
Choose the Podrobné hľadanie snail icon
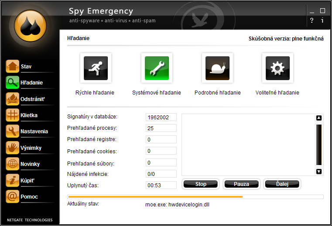pyautogui.click(x=217, y=68)
